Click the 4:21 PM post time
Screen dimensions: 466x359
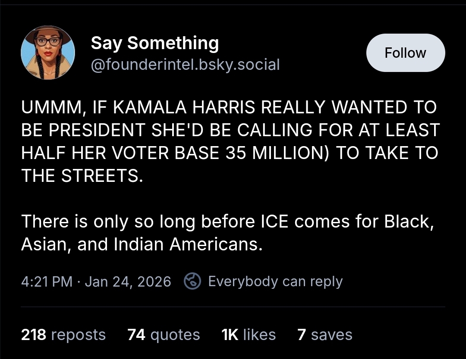[47, 281]
